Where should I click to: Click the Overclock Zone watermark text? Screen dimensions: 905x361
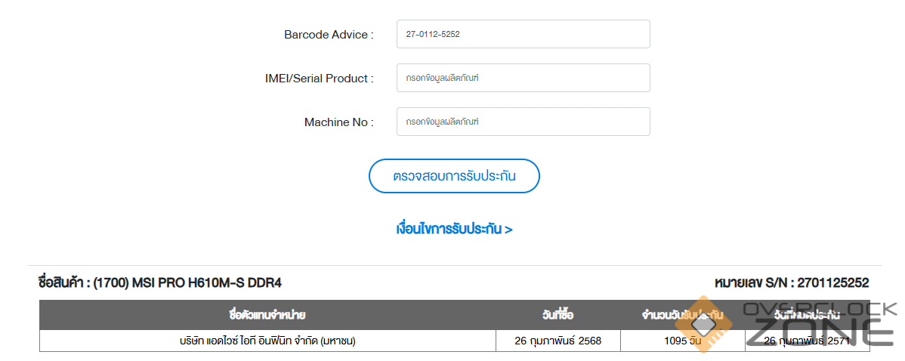pos(820,323)
